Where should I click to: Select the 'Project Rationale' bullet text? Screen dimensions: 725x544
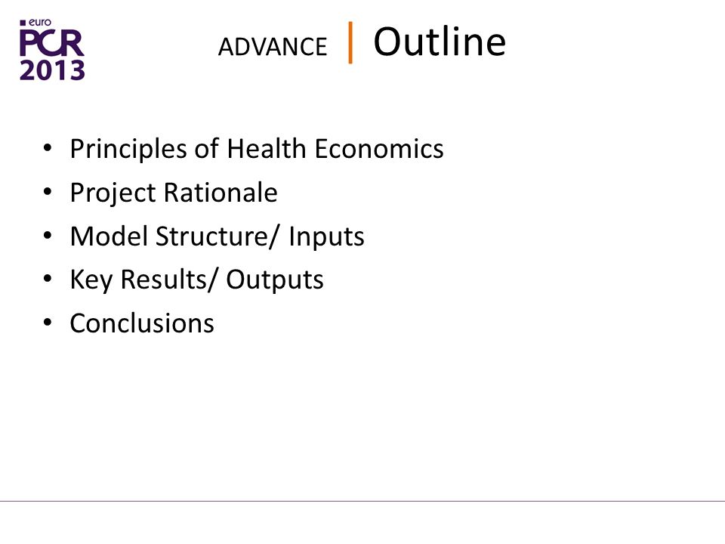tap(174, 193)
